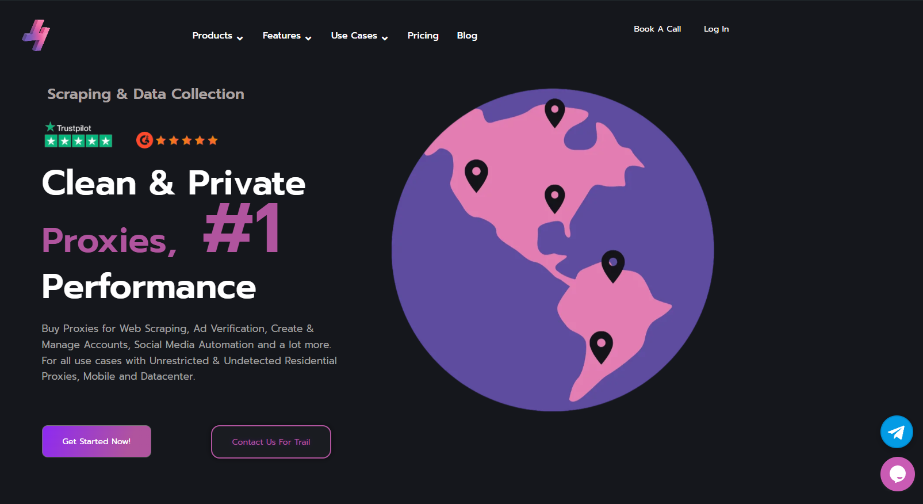Click the Trustpilot rating badge
923x504 pixels.
[78, 135]
